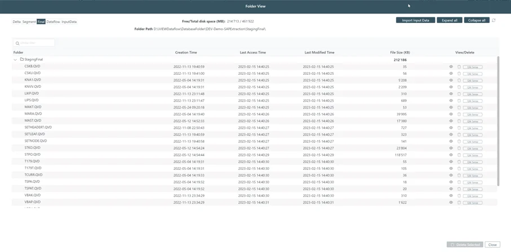Switch to the Delta tab
The width and height of the screenshot is (511, 252).
point(17,22)
